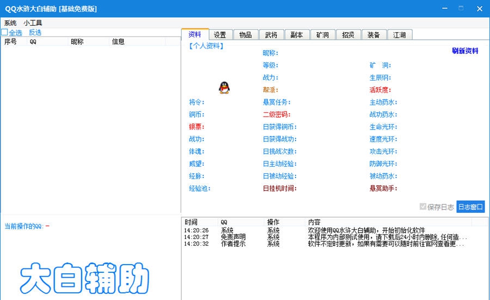Tick the 全选 checkbox
Viewport: 490px width, 300px height.
4,32
